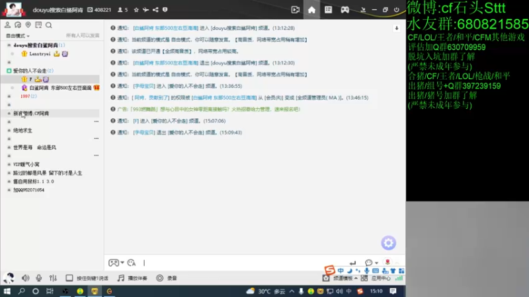Viewport: 529px width, 297px height.
Task: Open the gamepad games tab
Action: pyautogui.click(x=345, y=10)
